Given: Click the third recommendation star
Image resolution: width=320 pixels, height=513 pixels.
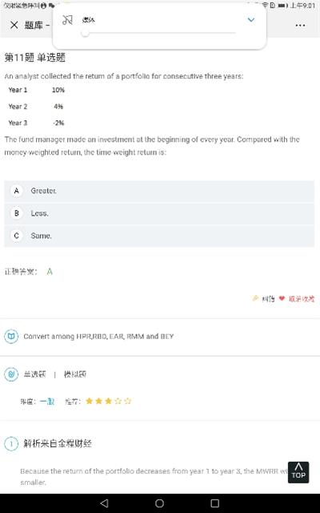Looking at the screenshot, I should (x=109, y=401).
